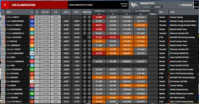This screenshot has height=104, width=199.
Task: Select rider Pol ESPARGARO
Action: click(14, 29)
